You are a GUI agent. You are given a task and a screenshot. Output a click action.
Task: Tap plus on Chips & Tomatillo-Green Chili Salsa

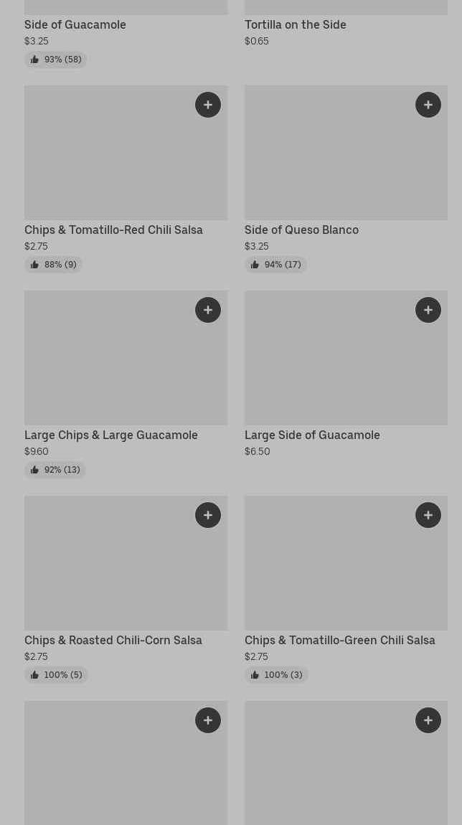pyautogui.click(x=428, y=515)
